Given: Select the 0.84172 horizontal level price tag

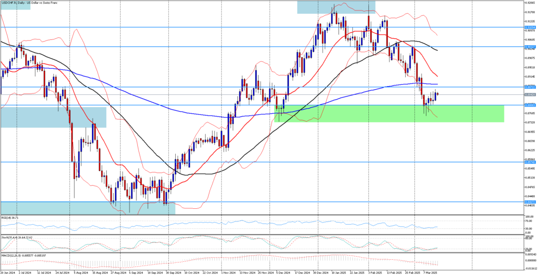Looking at the screenshot, I should (530, 202).
